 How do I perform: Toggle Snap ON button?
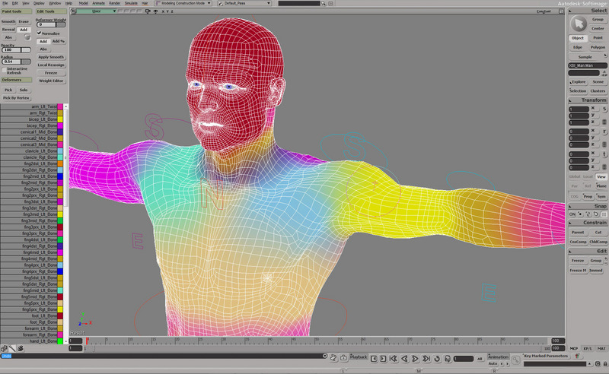point(572,214)
